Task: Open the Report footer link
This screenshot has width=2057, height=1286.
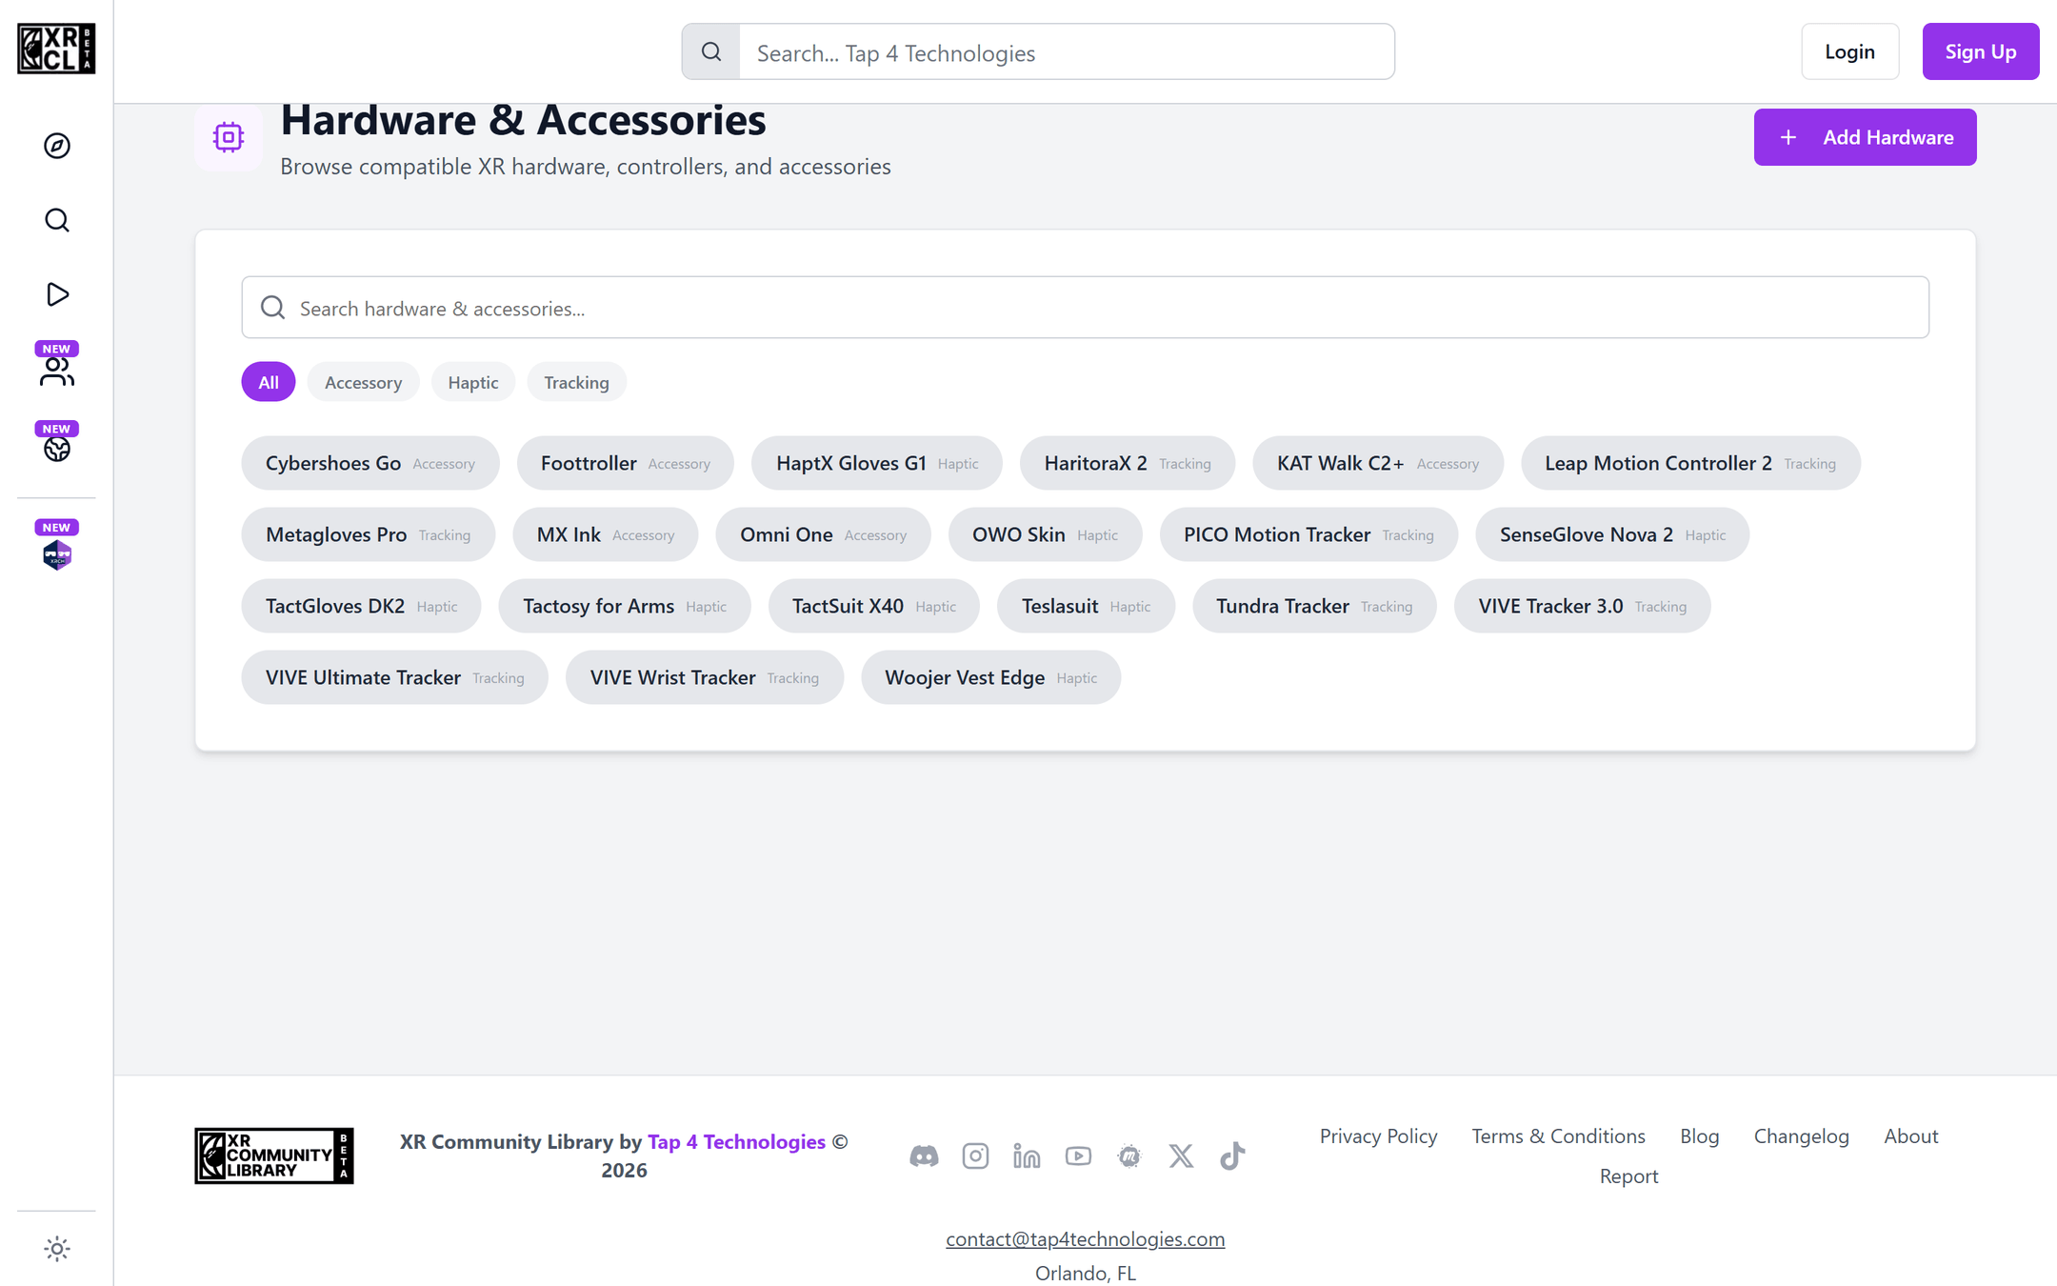Action: [1628, 1175]
